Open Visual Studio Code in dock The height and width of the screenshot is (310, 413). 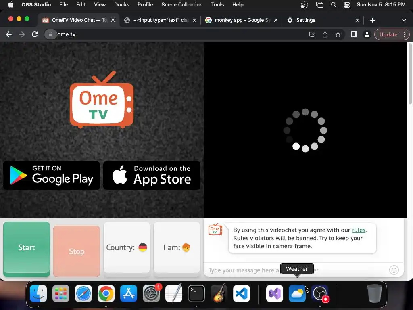coord(242,293)
